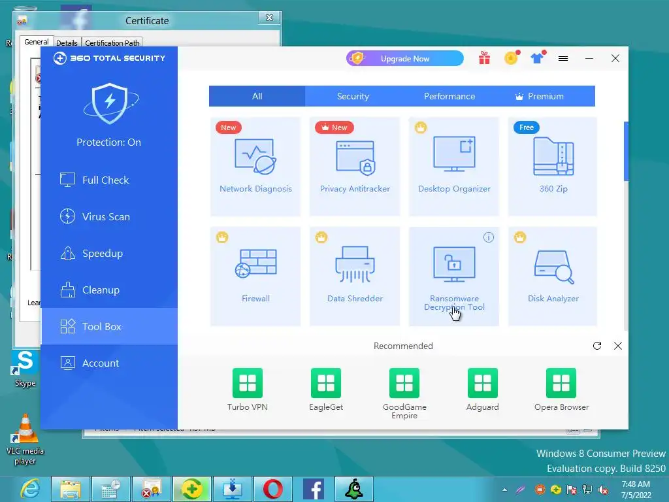669x502 pixels.
Task: Refresh the Recommended apps list
Action: pos(597,346)
